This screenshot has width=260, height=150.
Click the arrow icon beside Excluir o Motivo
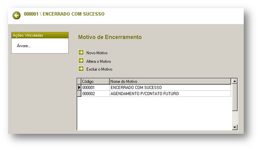point(81,69)
